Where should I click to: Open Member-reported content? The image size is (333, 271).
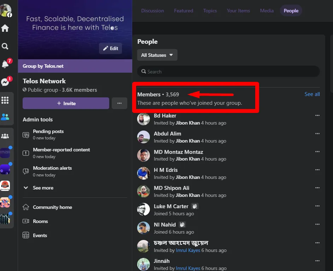pos(75,153)
